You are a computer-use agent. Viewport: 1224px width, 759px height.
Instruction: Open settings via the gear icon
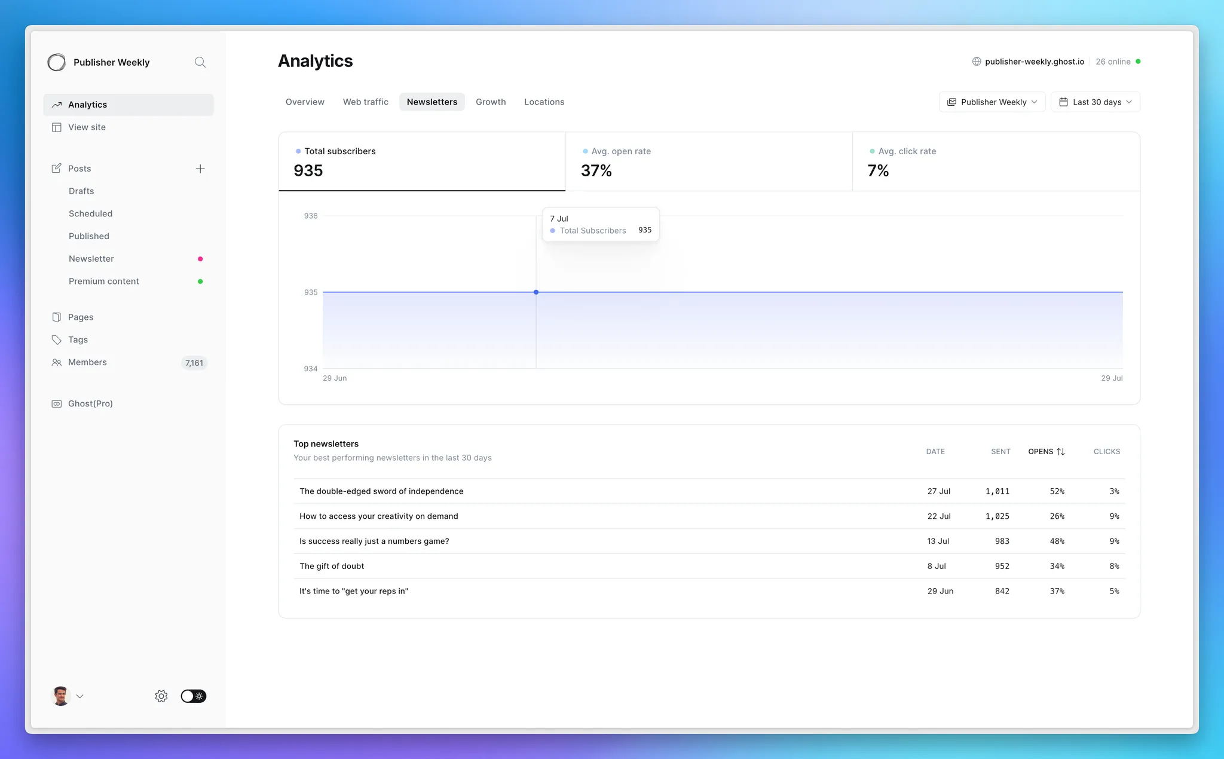(x=161, y=696)
